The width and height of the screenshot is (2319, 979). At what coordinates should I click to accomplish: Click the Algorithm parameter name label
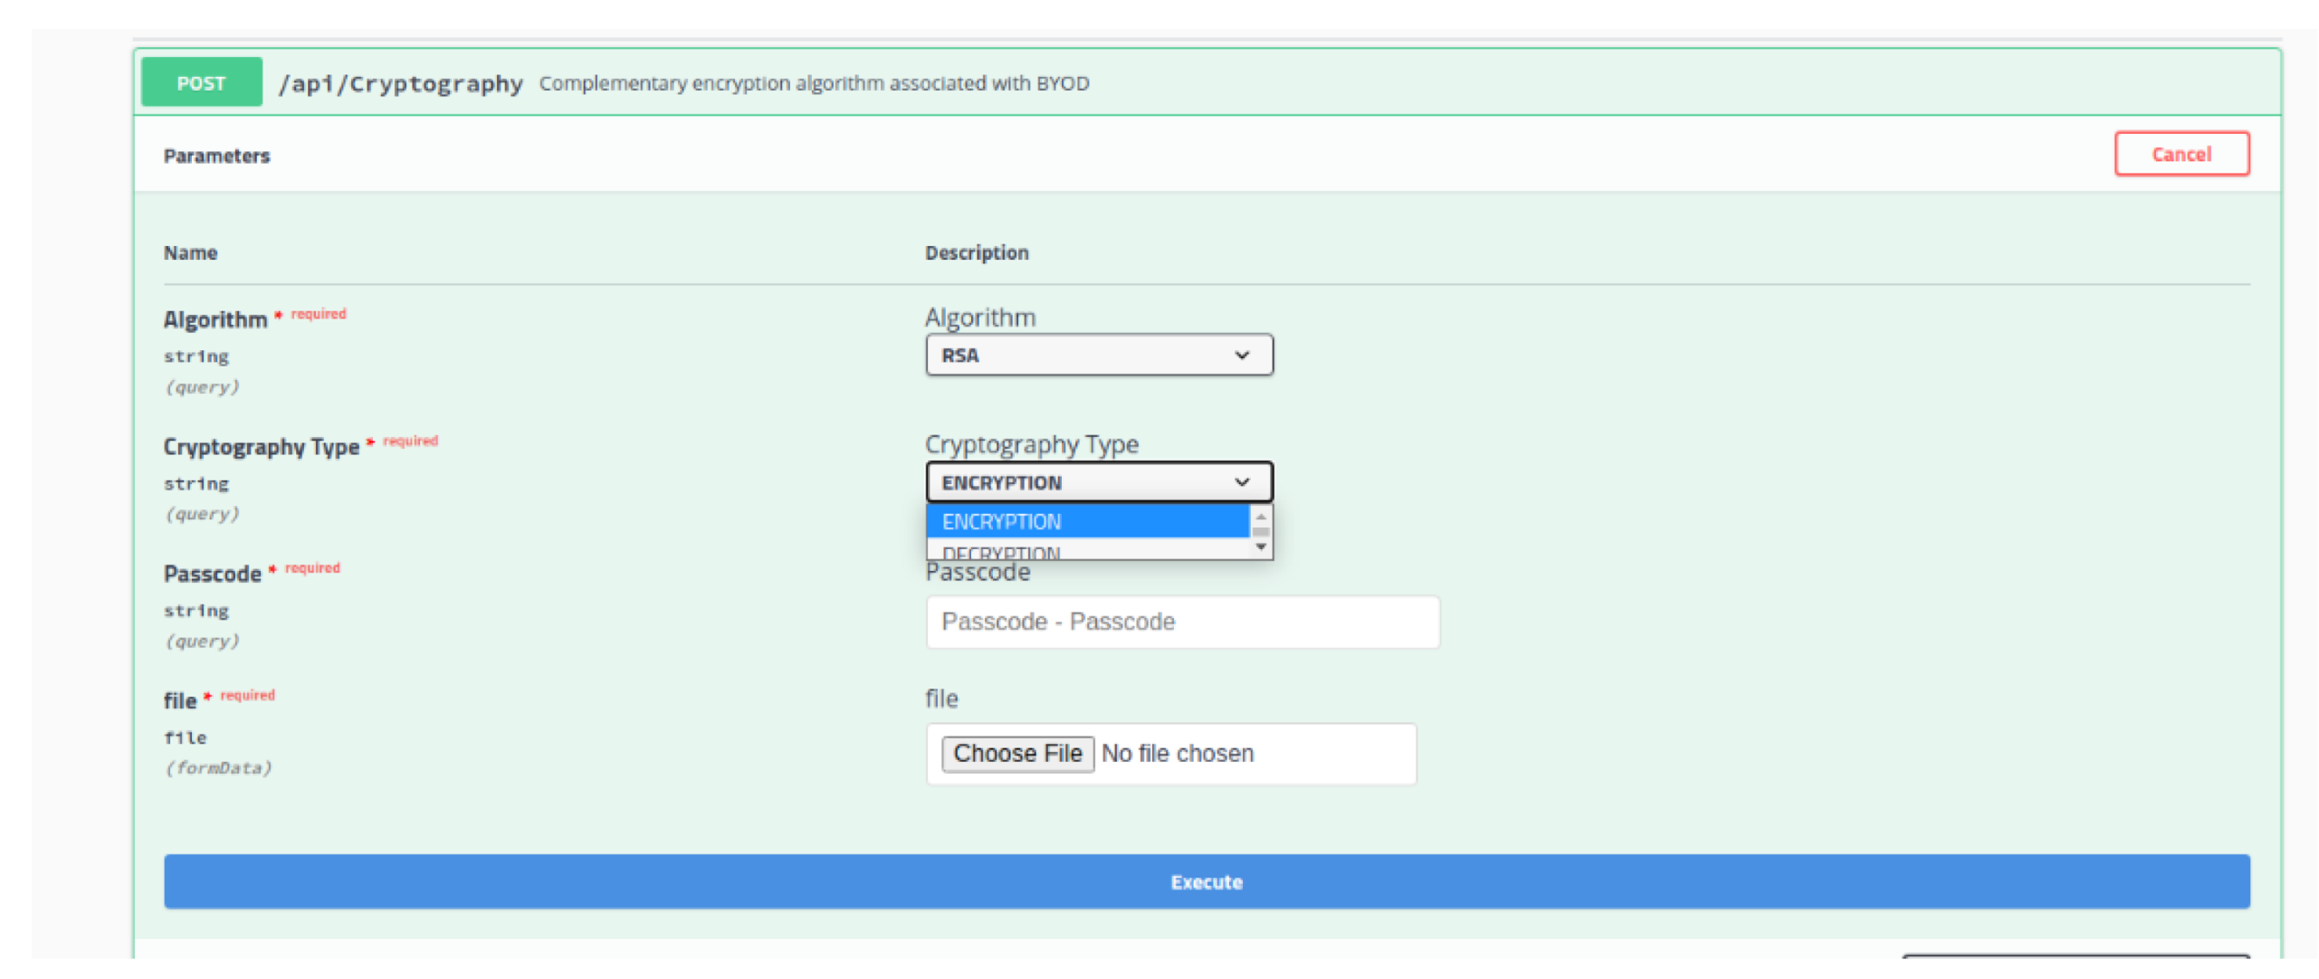(x=215, y=319)
